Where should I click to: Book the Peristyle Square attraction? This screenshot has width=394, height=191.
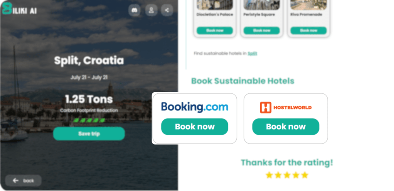tap(262, 30)
